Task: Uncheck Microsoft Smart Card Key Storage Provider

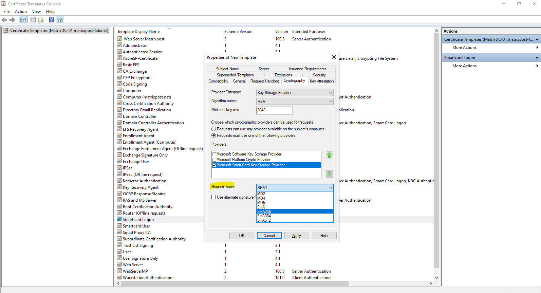Action: pyautogui.click(x=214, y=165)
